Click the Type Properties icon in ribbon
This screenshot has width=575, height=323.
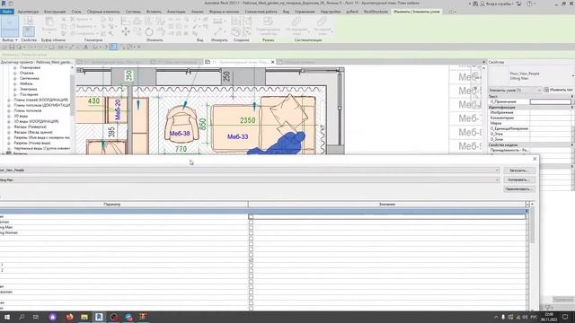pyautogui.click(x=29, y=21)
